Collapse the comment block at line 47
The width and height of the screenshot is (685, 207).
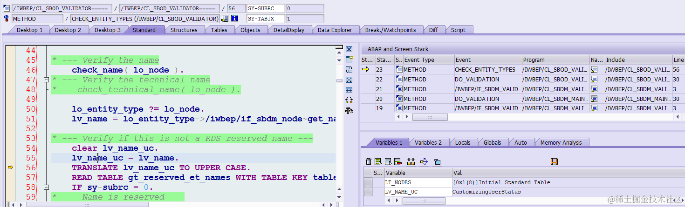pos(46,80)
